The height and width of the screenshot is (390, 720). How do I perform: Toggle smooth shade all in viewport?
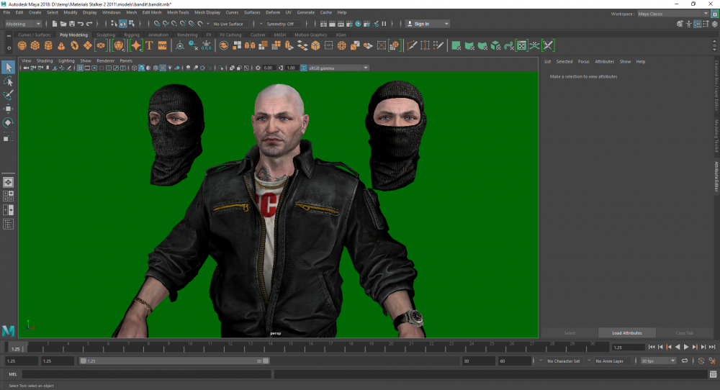pos(141,68)
